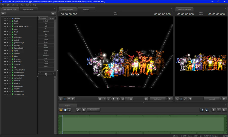Switch to Graph Editor timeline mode

coord(69,110)
